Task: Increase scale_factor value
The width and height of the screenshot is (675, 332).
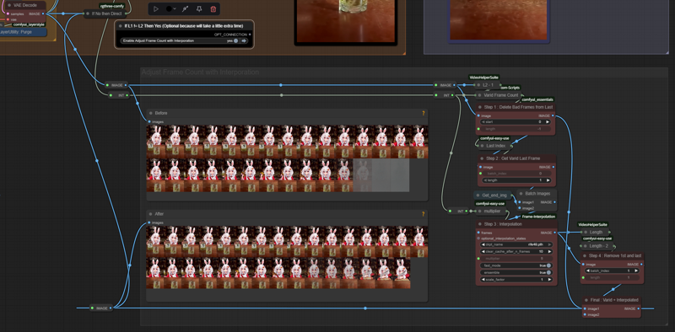Action: (x=549, y=280)
